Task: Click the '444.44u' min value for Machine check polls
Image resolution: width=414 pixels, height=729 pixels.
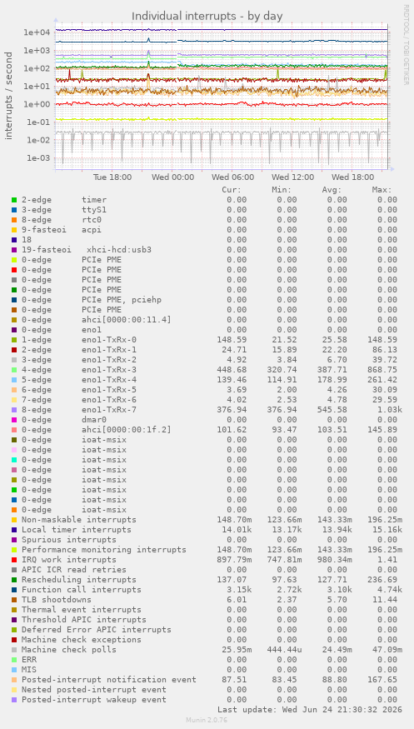Action: click(284, 650)
